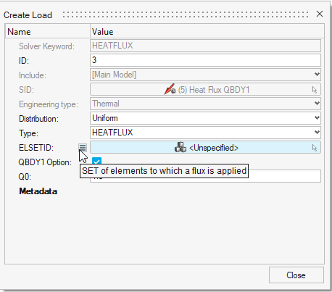Click the ELSETID selector cursor arrow

click(314, 148)
